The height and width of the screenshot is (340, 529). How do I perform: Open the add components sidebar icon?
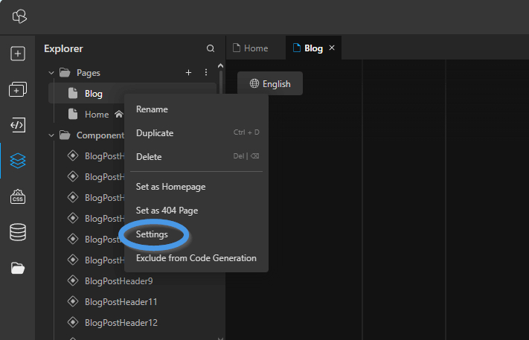[x=18, y=89]
